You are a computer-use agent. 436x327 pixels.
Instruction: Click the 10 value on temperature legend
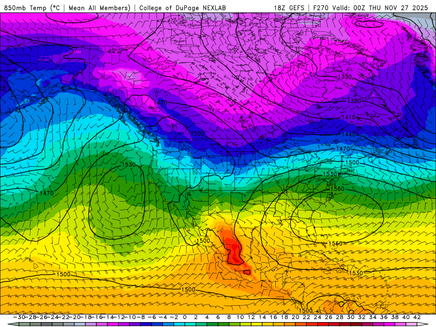(240, 317)
